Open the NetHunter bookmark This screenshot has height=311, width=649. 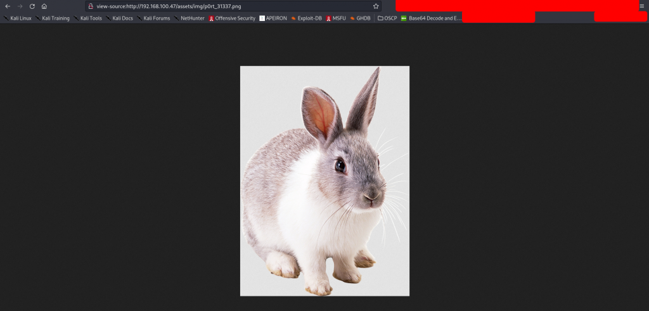189,18
